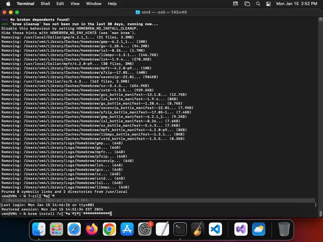Viewport: 323px width, 242px height.
Task: Open Spotlight search magnifier
Action: [x=258, y=4]
